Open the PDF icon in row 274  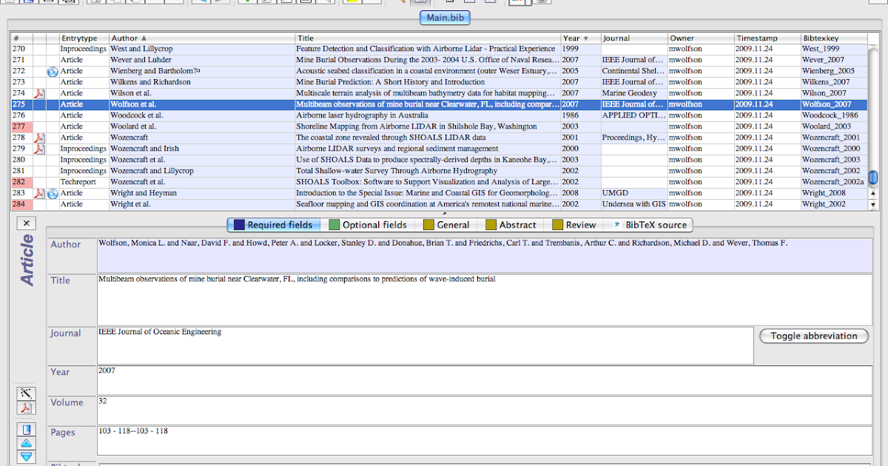[x=40, y=93]
